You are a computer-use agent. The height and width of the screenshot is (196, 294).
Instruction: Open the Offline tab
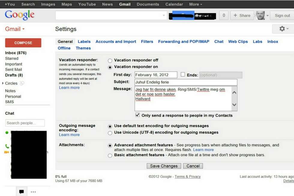pos(64,48)
